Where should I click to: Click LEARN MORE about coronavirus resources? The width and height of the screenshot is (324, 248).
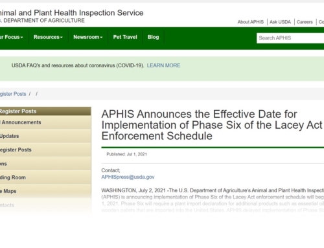tap(163, 65)
